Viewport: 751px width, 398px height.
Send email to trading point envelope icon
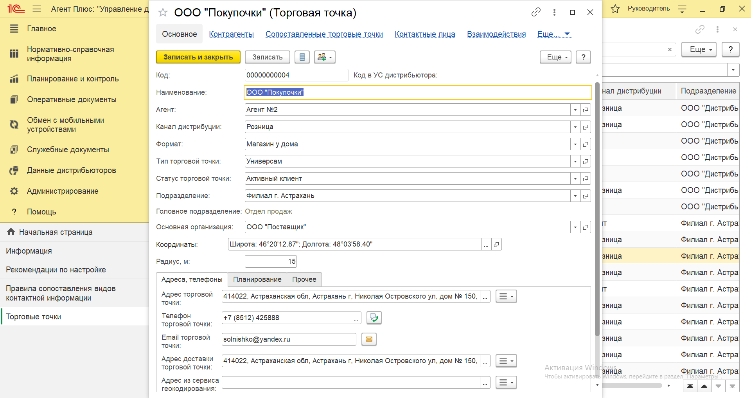click(x=369, y=339)
